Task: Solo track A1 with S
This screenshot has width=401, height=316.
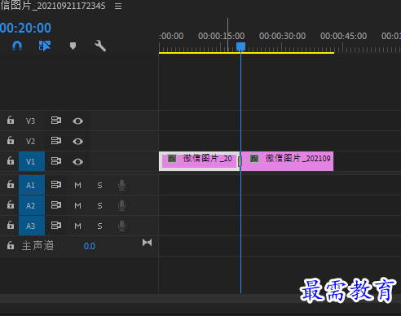Action: click(x=99, y=186)
